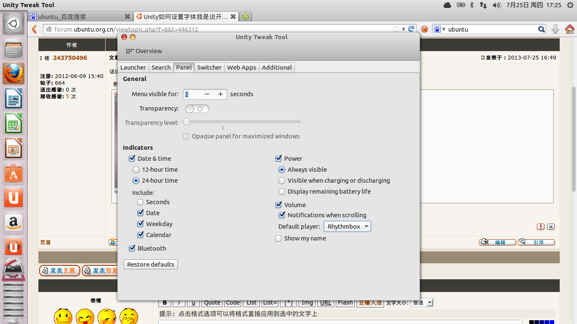
Task: Open the system gear session menu
Action: (x=570, y=5)
